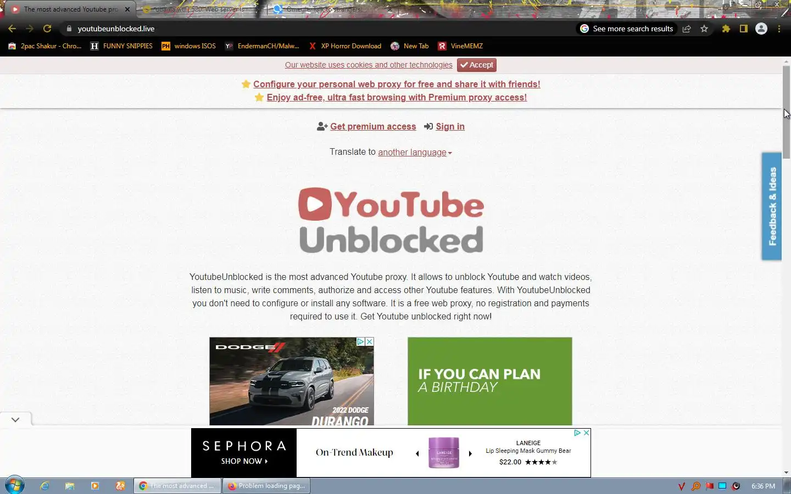
Task: Open Configure your personal web proxy link
Action: tap(397, 84)
